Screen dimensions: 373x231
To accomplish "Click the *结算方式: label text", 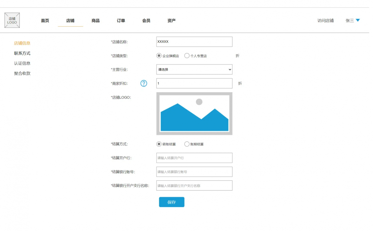I will [119, 144].
